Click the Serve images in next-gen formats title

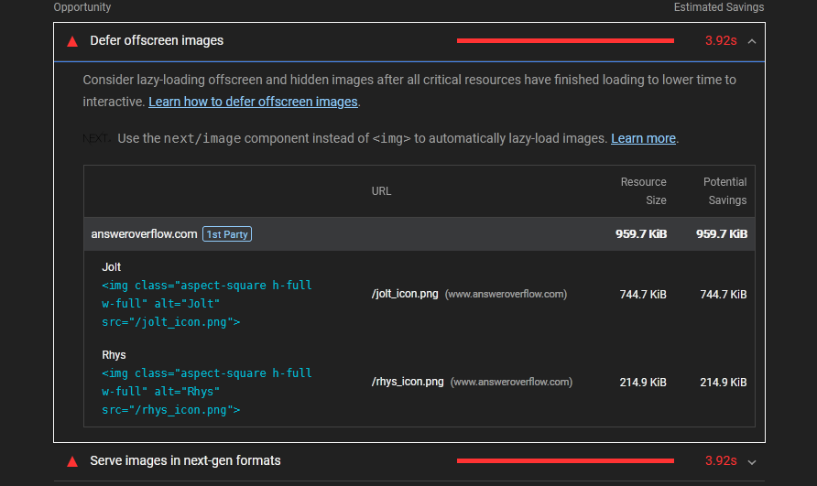coord(185,461)
